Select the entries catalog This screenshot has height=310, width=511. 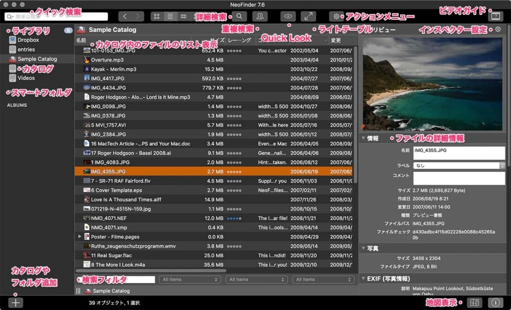(x=26, y=49)
